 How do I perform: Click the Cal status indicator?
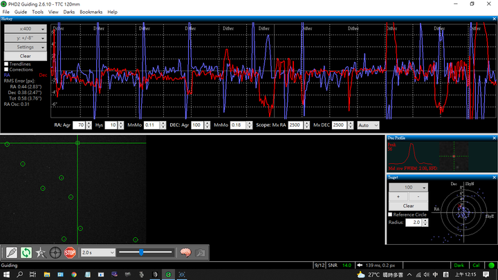(x=476, y=265)
